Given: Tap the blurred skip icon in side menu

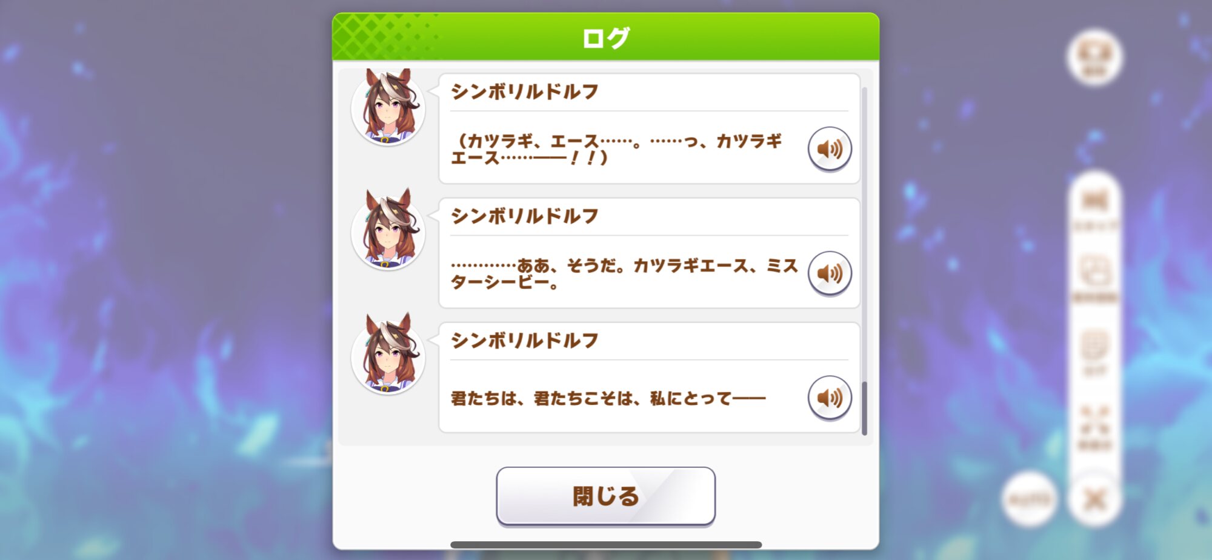Looking at the screenshot, I should point(1095,209).
